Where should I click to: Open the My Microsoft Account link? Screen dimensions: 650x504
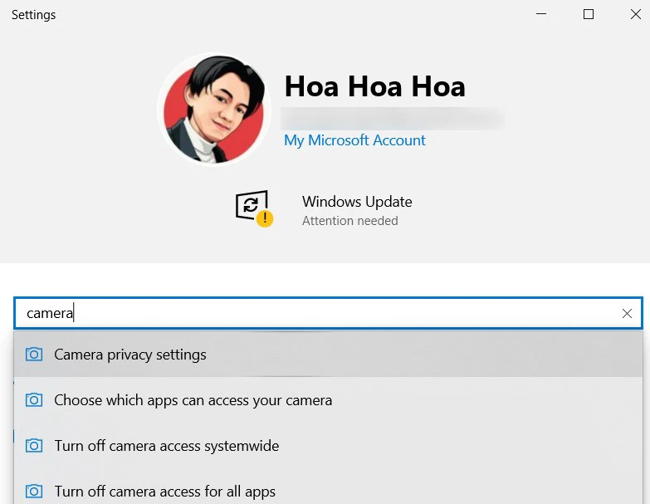pos(354,140)
